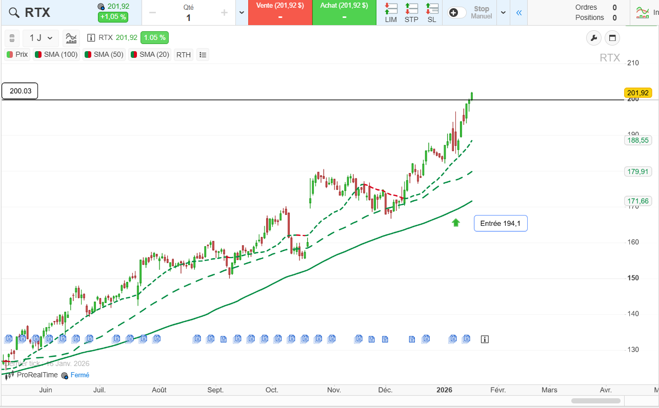The width and height of the screenshot is (659, 408).
Task: Click the market-status clock icon beside Fermé
Action: [x=65, y=376]
